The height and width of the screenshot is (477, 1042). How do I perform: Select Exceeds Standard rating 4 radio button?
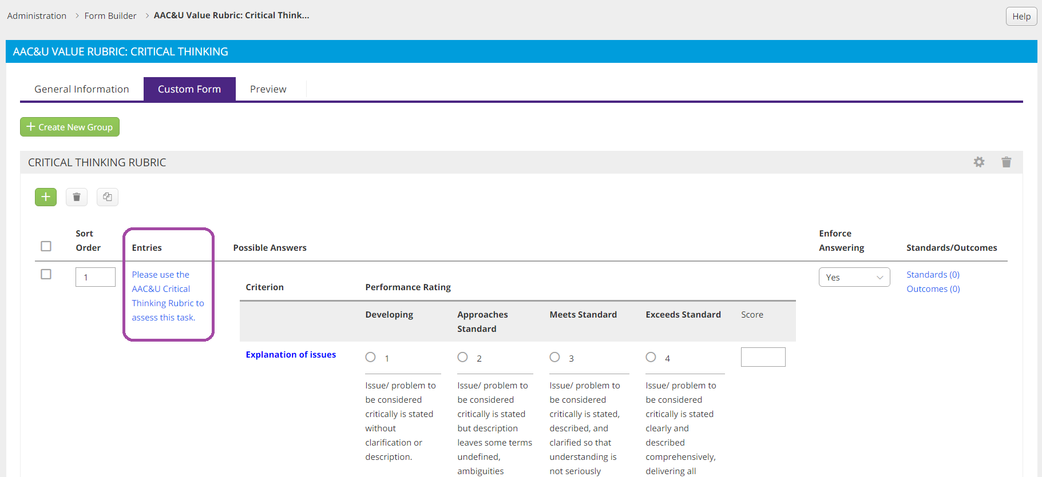(x=651, y=357)
